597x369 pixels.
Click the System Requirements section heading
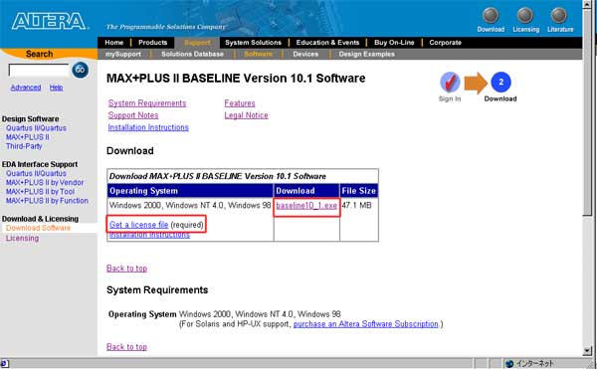pos(157,290)
